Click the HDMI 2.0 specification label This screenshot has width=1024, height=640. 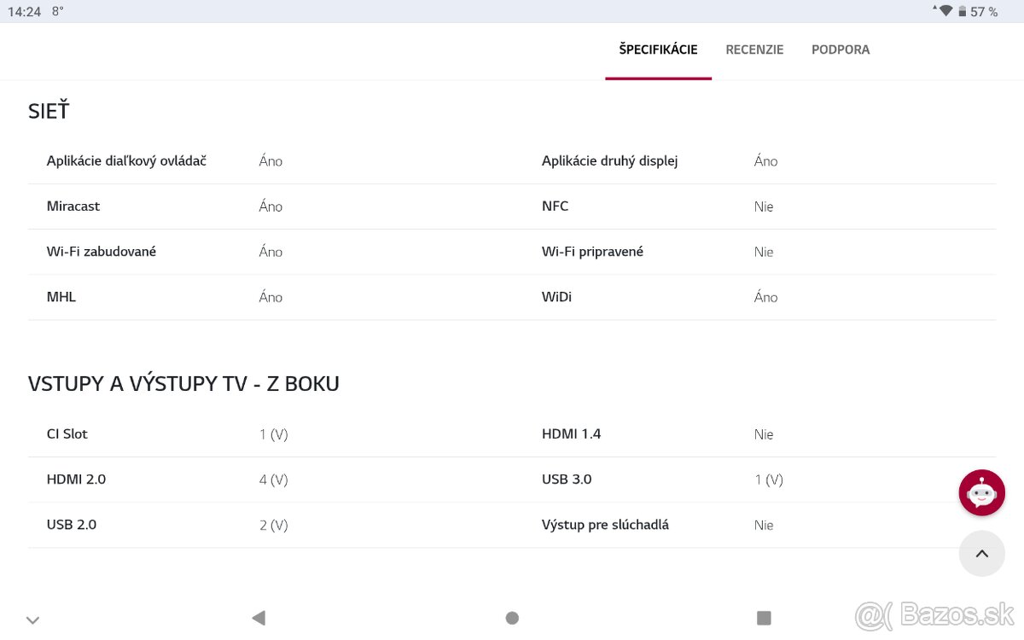[x=76, y=479]
